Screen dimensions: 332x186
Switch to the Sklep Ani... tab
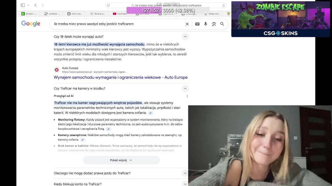[x=212, y=14]
